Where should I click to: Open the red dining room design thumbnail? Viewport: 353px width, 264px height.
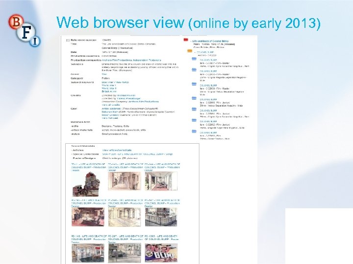pos(88,217)
